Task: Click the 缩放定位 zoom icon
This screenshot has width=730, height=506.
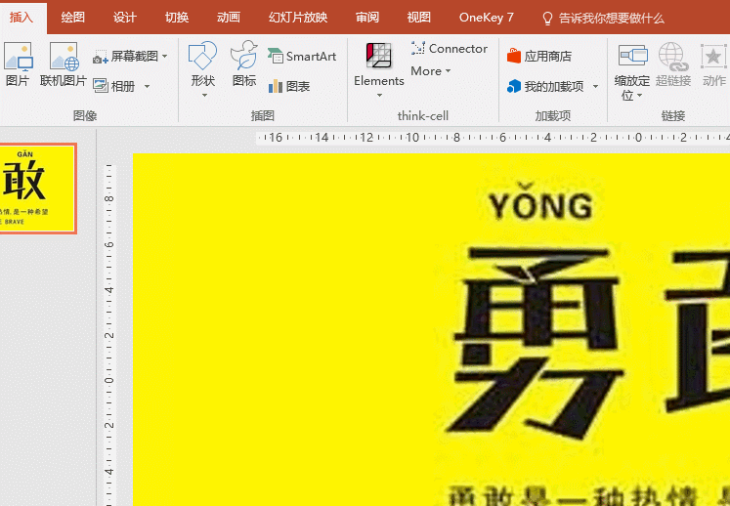Action: (x=632, y=57)
